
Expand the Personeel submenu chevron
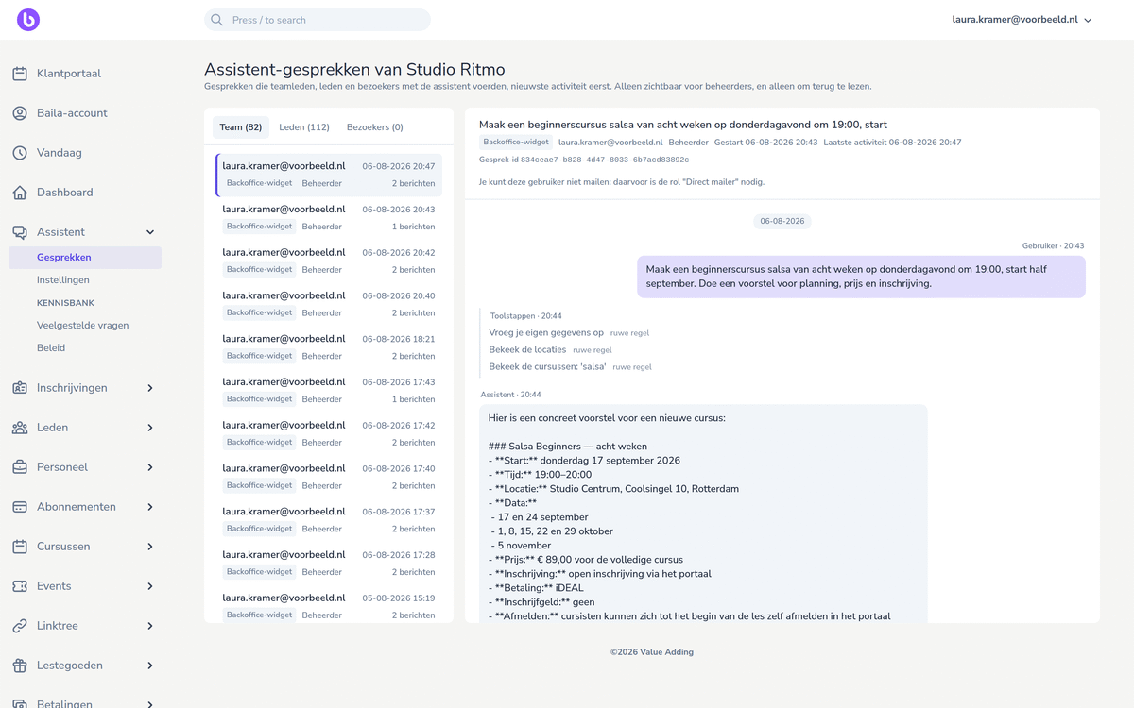tap(150, 467)
